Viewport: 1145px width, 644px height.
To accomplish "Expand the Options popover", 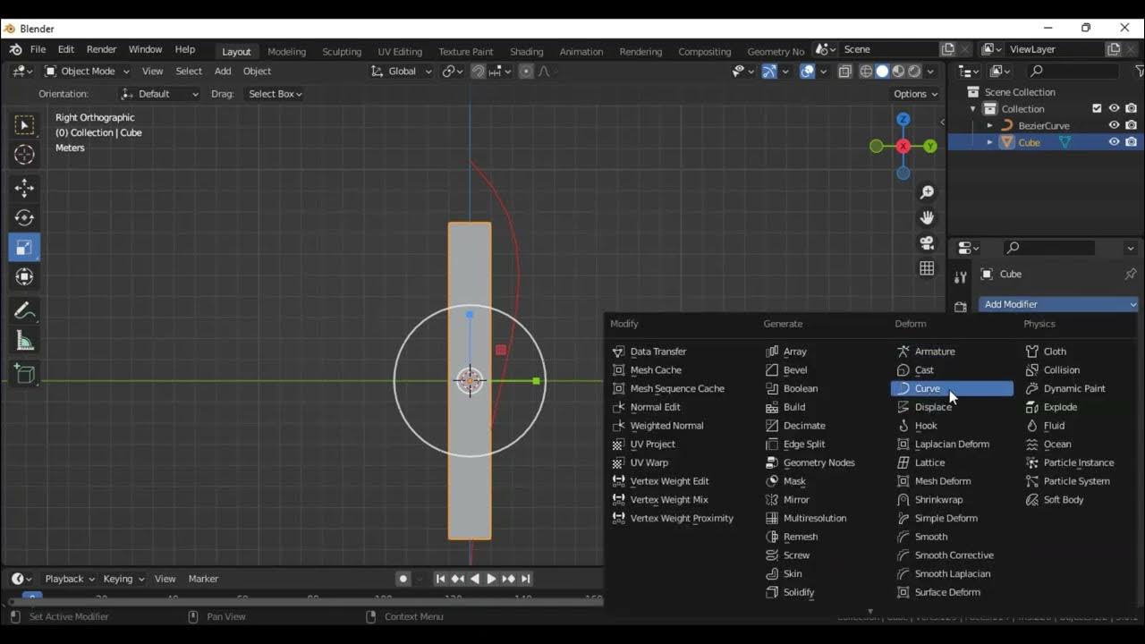I will pos(916,94).
